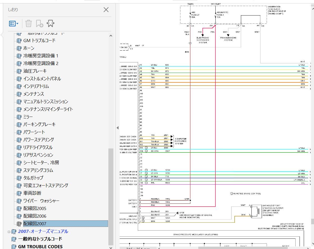This screenshot has height=249, width=314.
Task: Click the TRANSMISSIONS SYSTEM label
Action: [x=228, y=39]
